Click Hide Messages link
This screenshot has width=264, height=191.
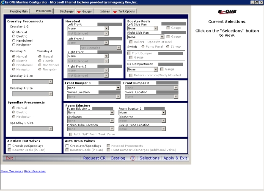35,171
